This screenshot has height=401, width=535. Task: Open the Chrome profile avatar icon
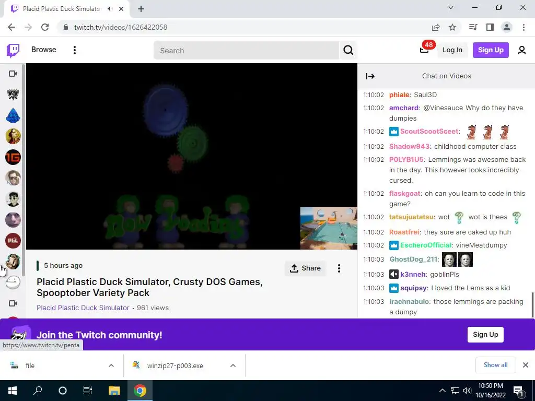click(507, 27)
